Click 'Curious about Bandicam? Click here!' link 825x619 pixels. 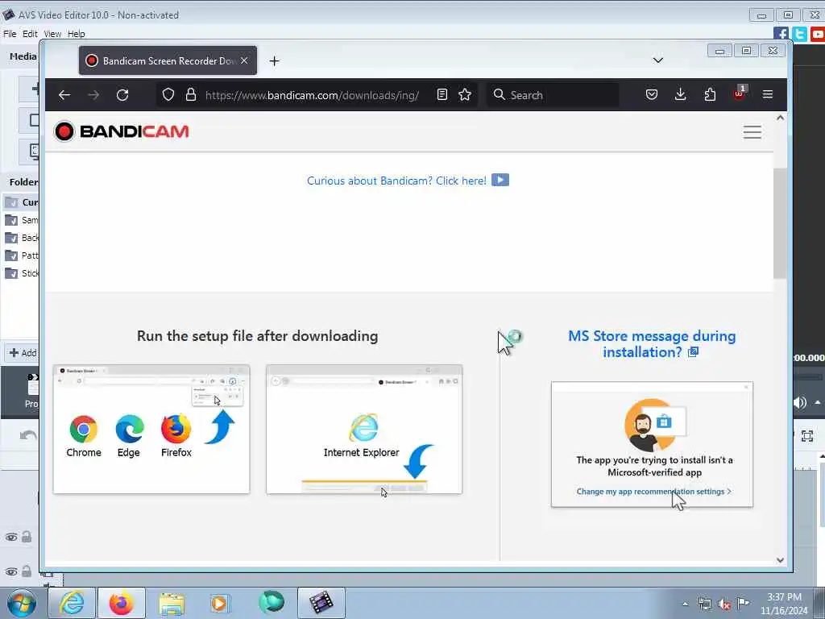(396, 181)
